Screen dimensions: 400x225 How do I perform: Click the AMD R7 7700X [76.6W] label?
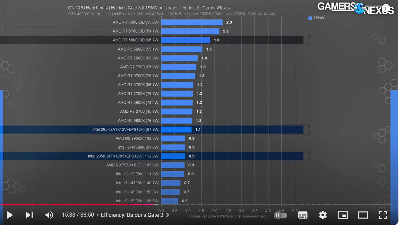click(139, 94)
